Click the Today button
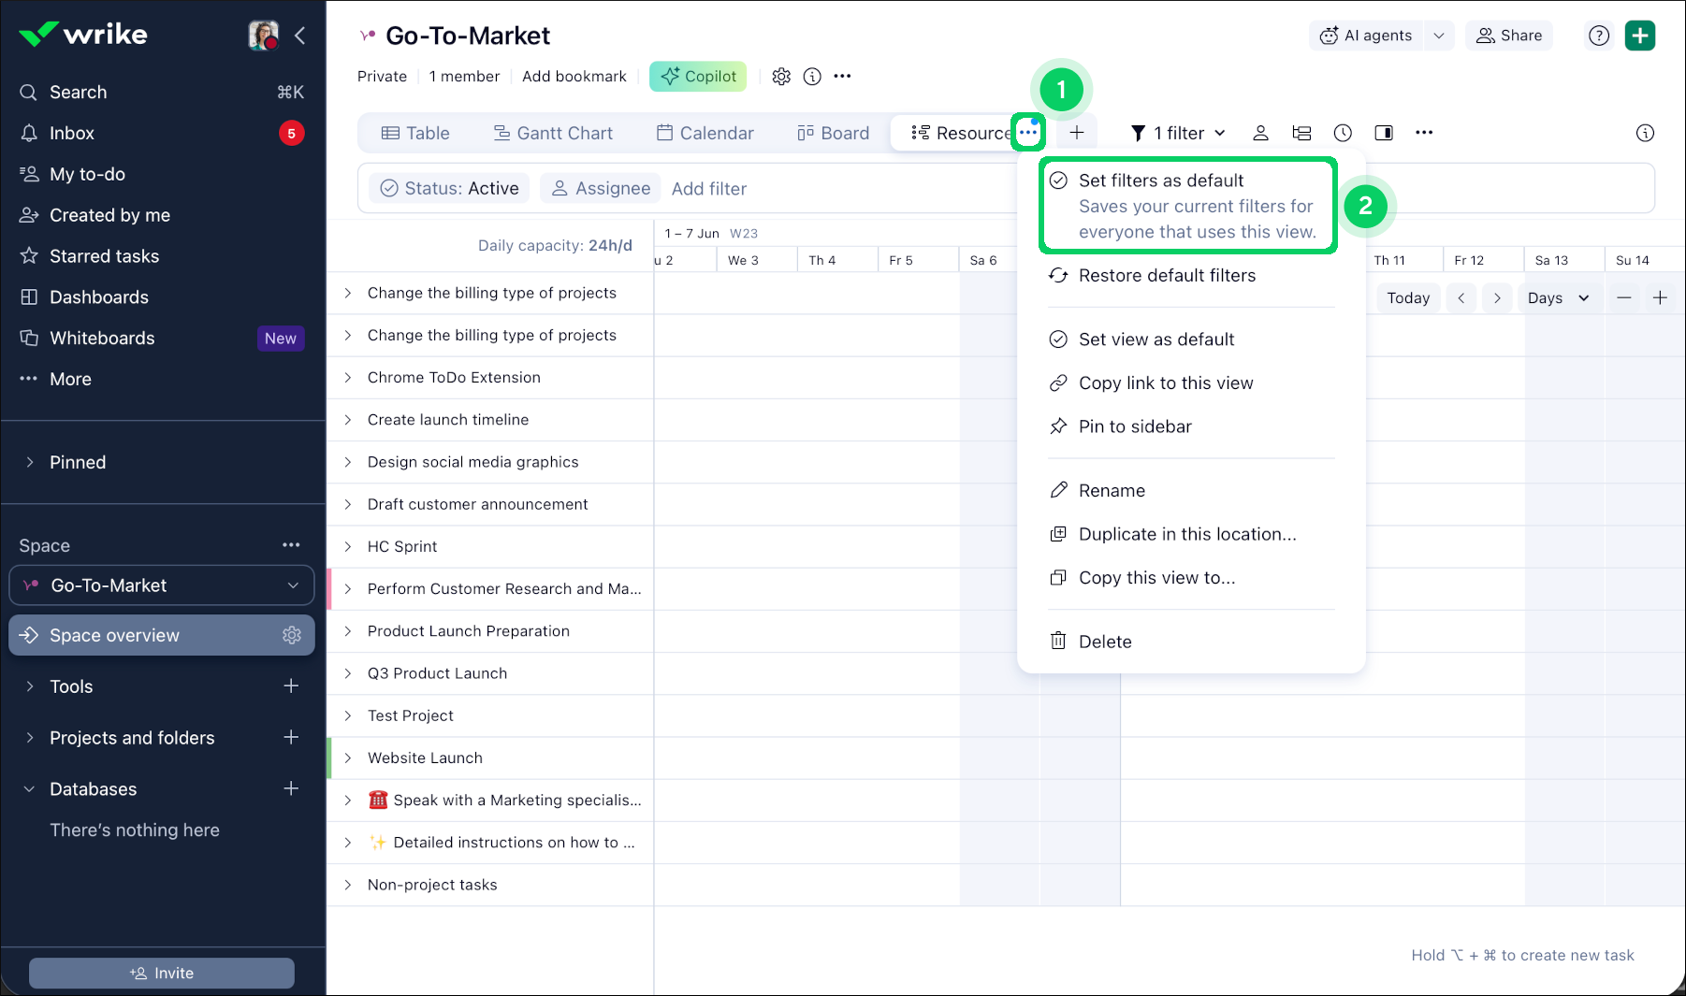 click(x=1407, y=298)
